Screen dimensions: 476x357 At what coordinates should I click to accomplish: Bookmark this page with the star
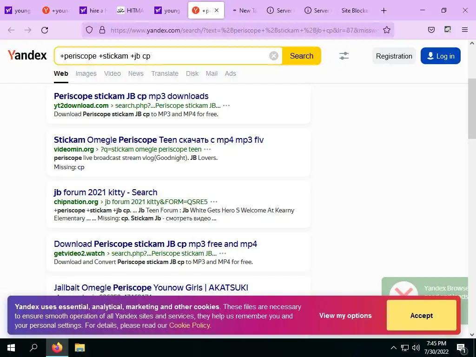coord(386,30)
